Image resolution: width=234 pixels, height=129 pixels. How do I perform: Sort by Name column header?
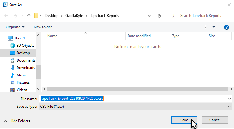pos(84,36)
